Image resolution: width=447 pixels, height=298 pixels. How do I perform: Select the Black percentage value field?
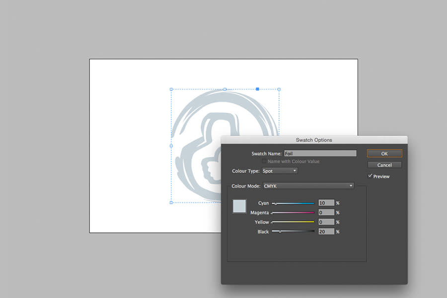pyautogui.click(x=326, y=232)
